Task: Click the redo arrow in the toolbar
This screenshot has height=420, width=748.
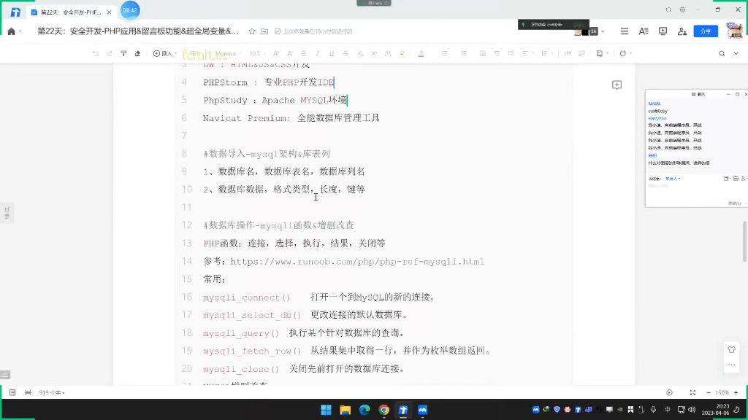Action: 110,53
